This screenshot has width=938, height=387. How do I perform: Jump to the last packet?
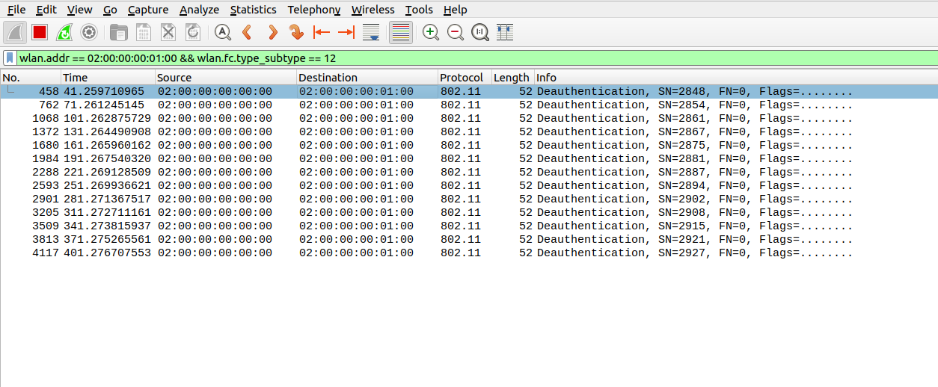(346, 32)
